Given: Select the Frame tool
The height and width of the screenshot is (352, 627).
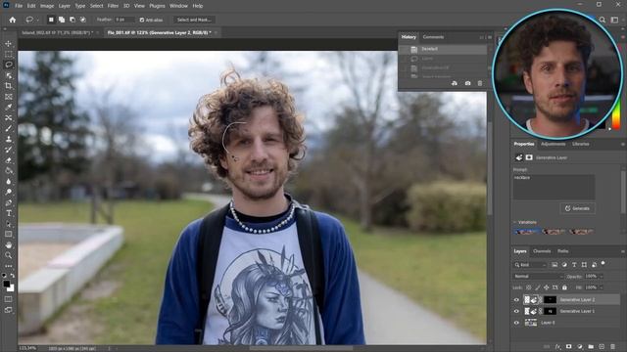Looking at the screenshot, I should point(9,97).
